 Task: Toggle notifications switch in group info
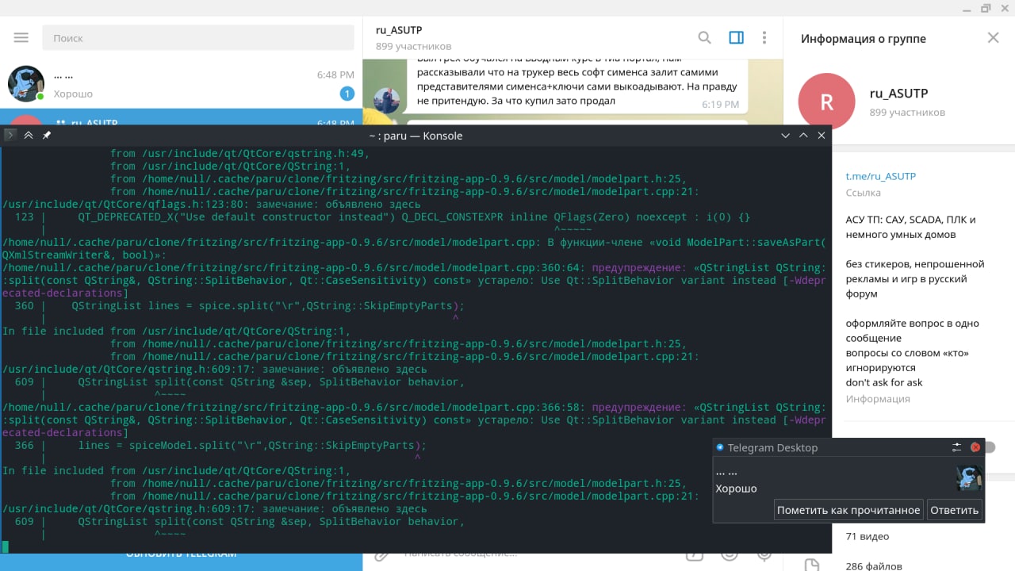coord(989,447)
